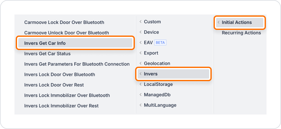Expand the MultiLanguage submenu chevron

[x=140, y=105]
